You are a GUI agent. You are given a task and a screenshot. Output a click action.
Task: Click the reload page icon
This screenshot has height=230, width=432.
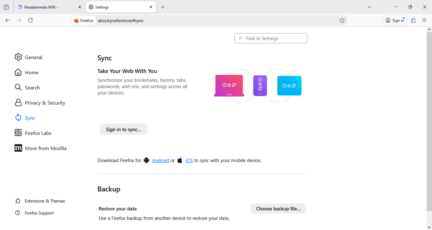click(x=30, y=20)
